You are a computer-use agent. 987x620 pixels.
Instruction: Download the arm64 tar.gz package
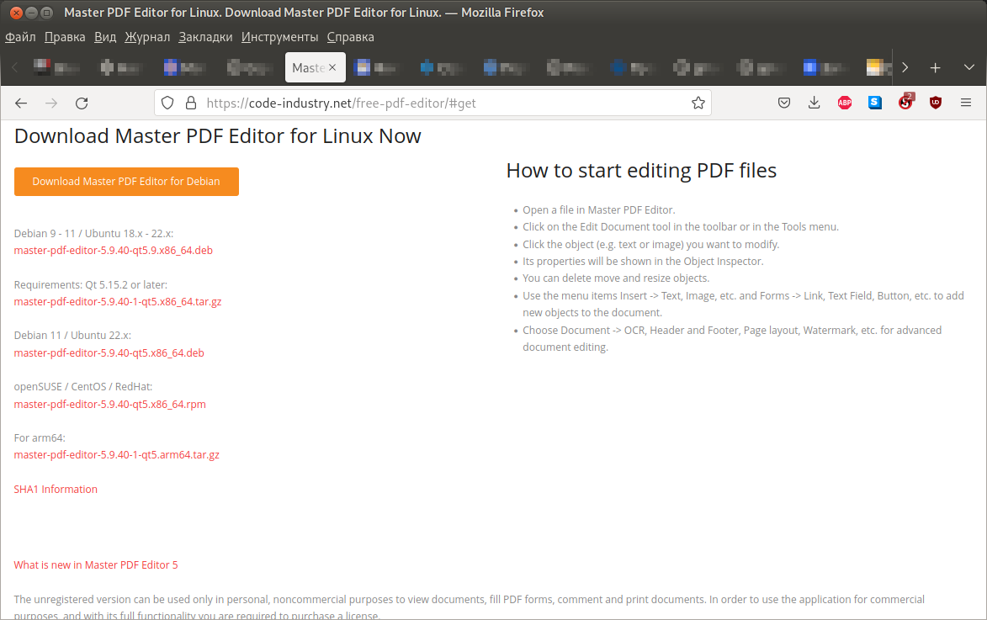coord(116,455)
